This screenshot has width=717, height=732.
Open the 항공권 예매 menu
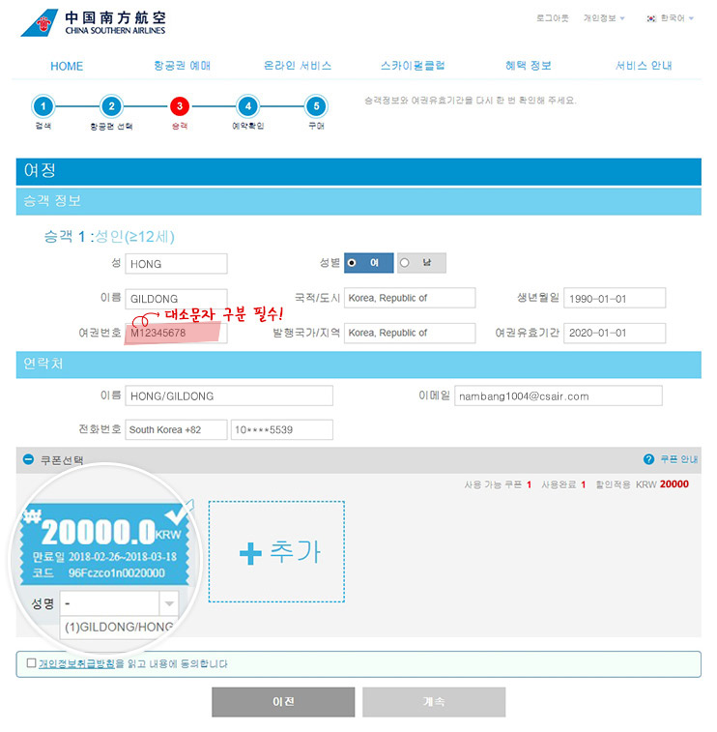pos(182,66)
